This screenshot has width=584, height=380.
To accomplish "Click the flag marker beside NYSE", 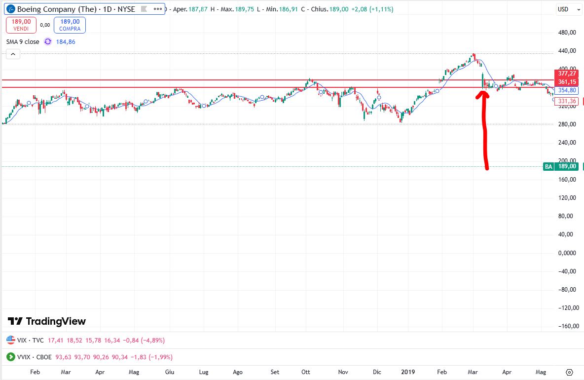I will 144,9.
